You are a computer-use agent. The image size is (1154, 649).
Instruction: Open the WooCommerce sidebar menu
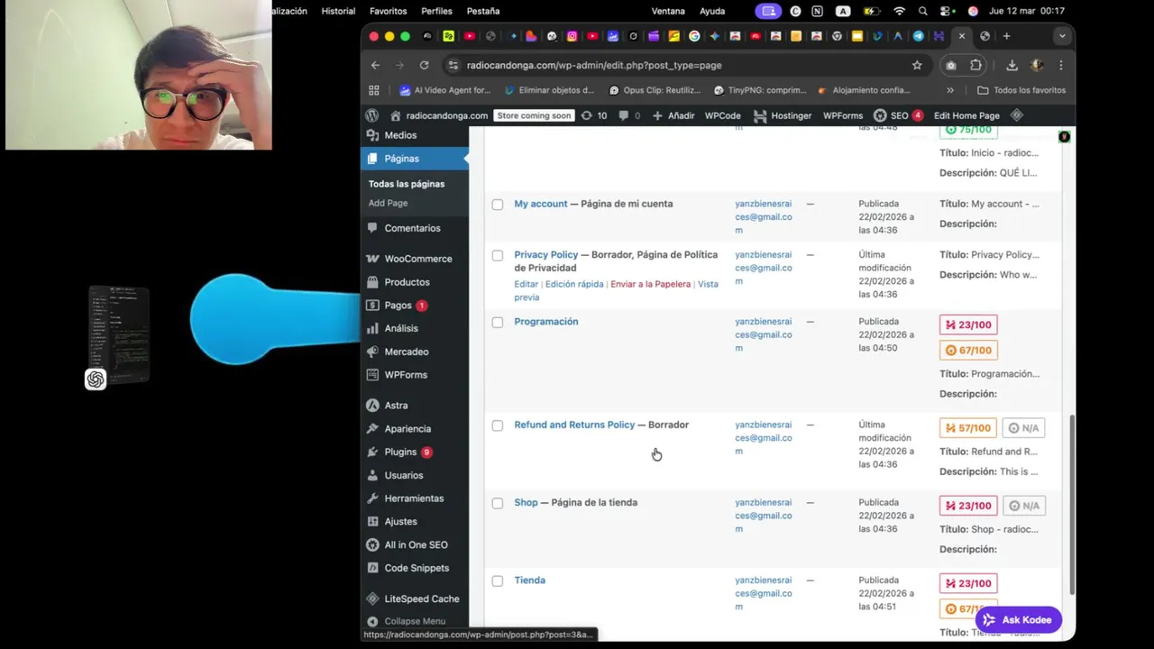pyautogui.click(x=417, y=259)
